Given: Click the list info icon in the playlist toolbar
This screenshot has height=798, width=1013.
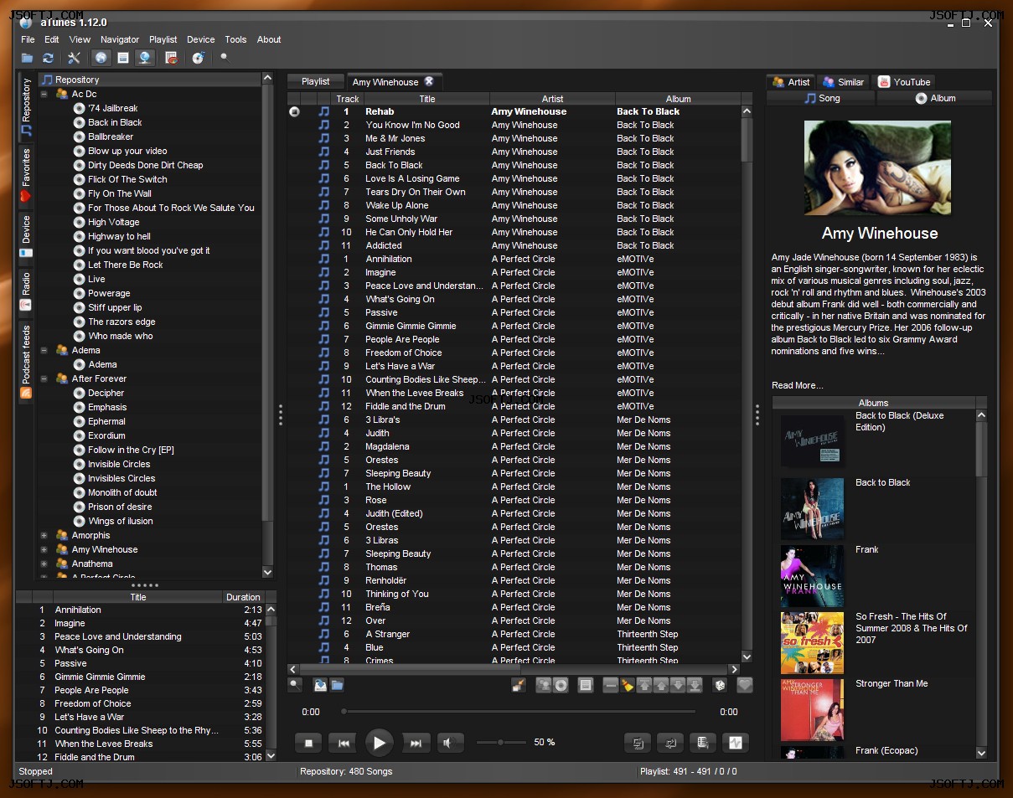Looking at the screenshot, I should click(x=586, y=685).
